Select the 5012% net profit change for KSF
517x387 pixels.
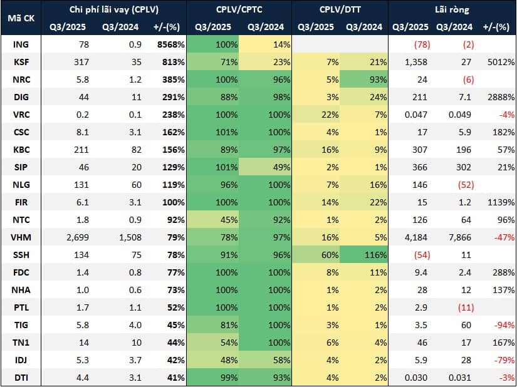click(x=499, y=62)
